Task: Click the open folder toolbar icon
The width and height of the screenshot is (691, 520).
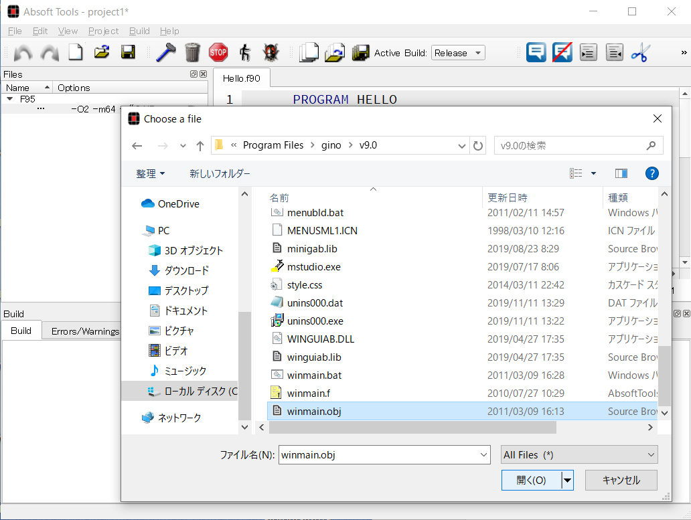Action: point(102,52)
